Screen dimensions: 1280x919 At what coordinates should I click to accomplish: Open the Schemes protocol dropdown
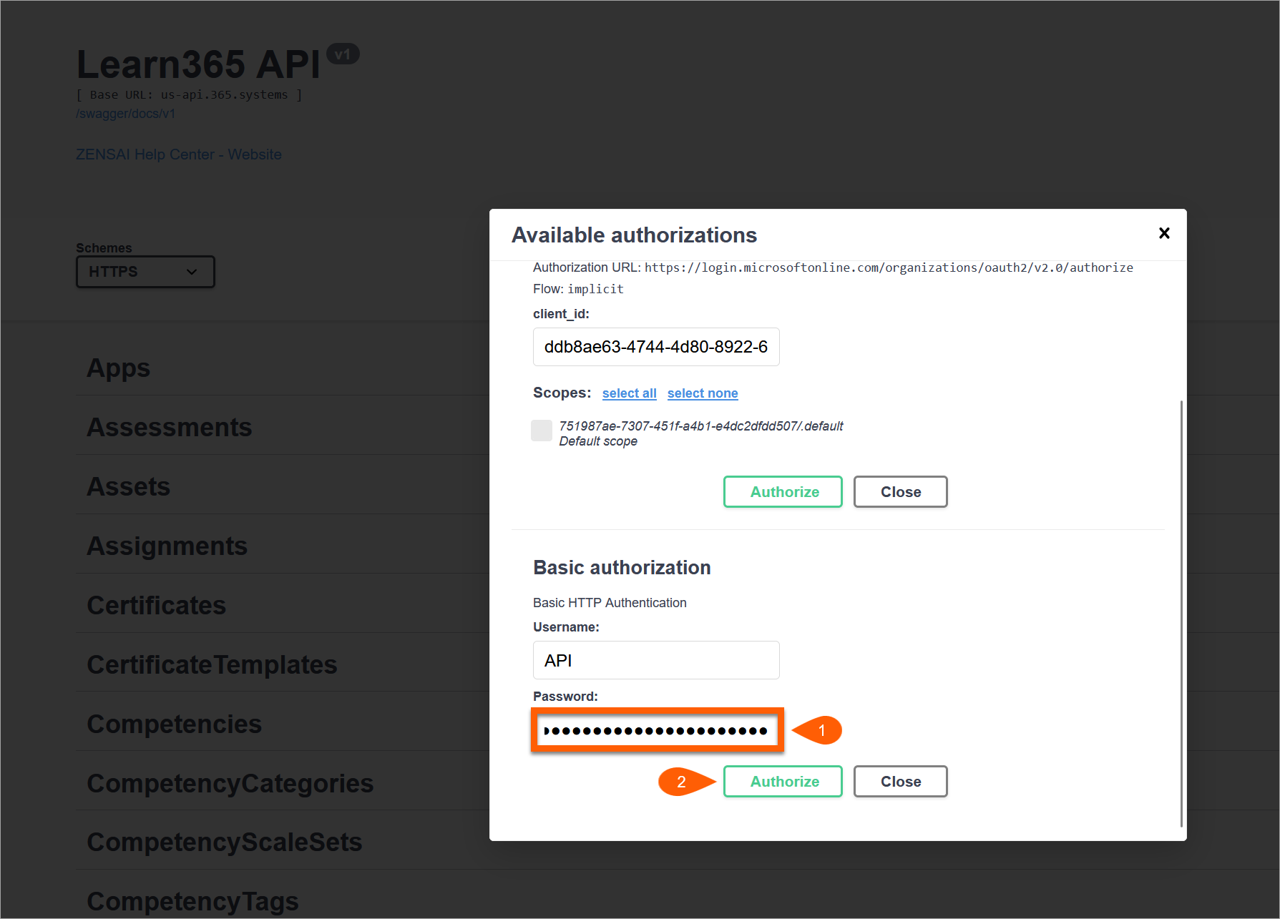click(x=145, y=272)
